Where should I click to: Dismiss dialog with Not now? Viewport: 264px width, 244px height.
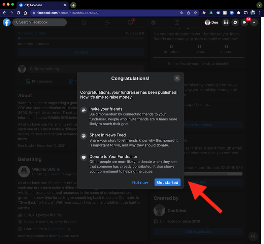pos(140,182)
